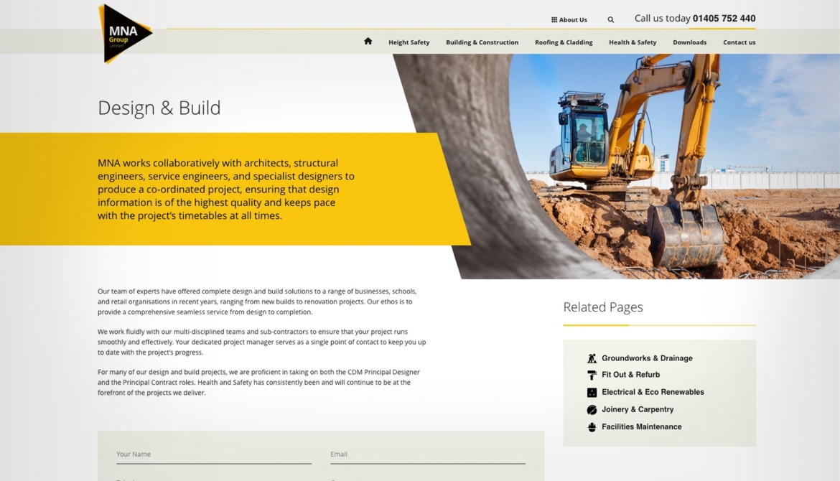The image size is (840, 481).
Task: Click the Groundworks & Drainage digger icon
Action: point(592,358)
